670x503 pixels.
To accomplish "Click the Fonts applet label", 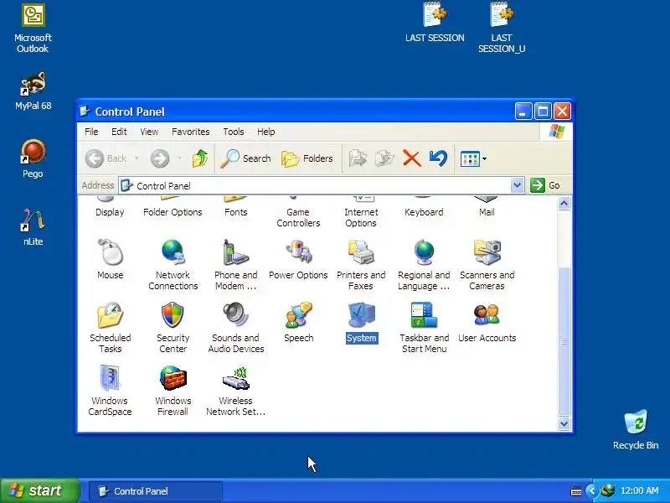I will (235, 212).
